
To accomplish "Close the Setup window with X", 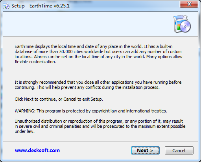I will 189,4.
